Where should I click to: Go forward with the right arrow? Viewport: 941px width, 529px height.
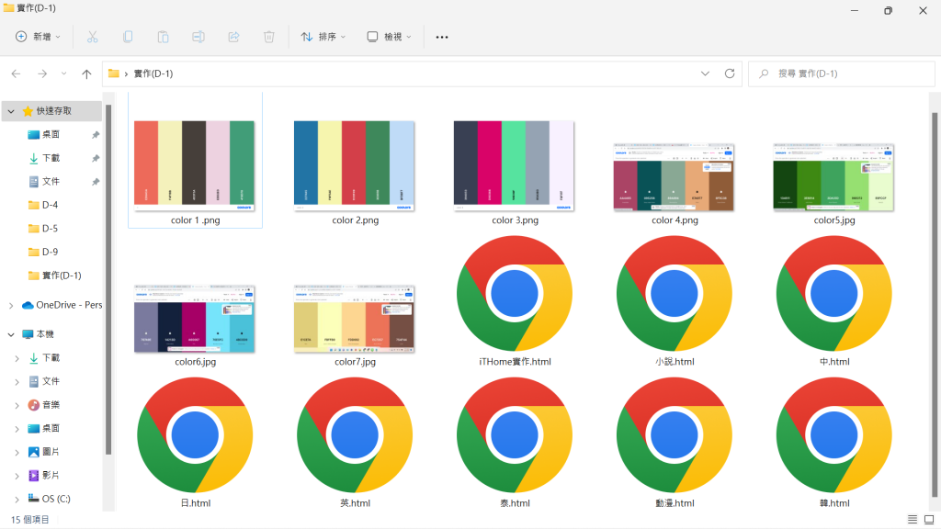click(x=42, y=73)
